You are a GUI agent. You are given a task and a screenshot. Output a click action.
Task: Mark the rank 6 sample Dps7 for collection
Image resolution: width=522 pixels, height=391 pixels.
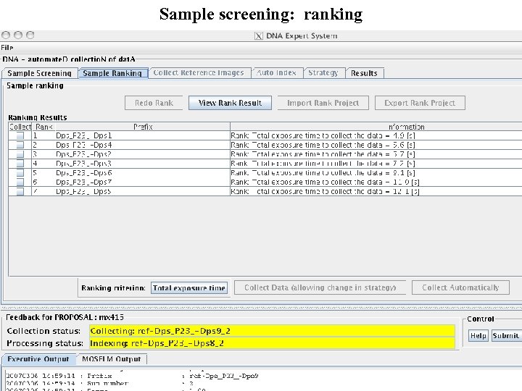(x=20, y=182)
